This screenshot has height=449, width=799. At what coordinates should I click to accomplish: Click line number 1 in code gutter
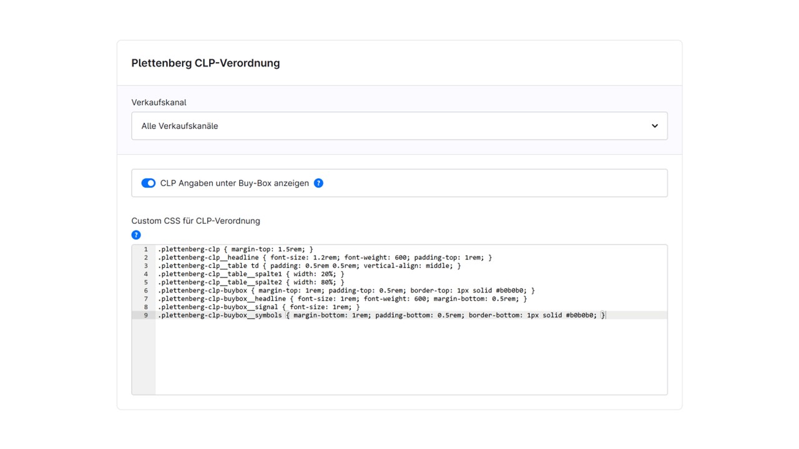point(145,249)
